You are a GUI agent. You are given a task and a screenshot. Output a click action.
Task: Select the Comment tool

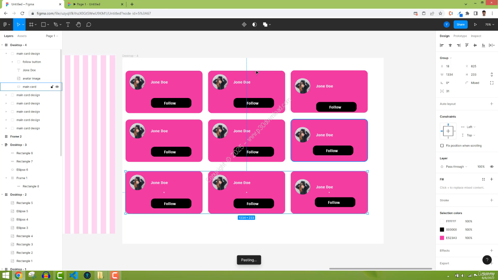tap(89, 24)
